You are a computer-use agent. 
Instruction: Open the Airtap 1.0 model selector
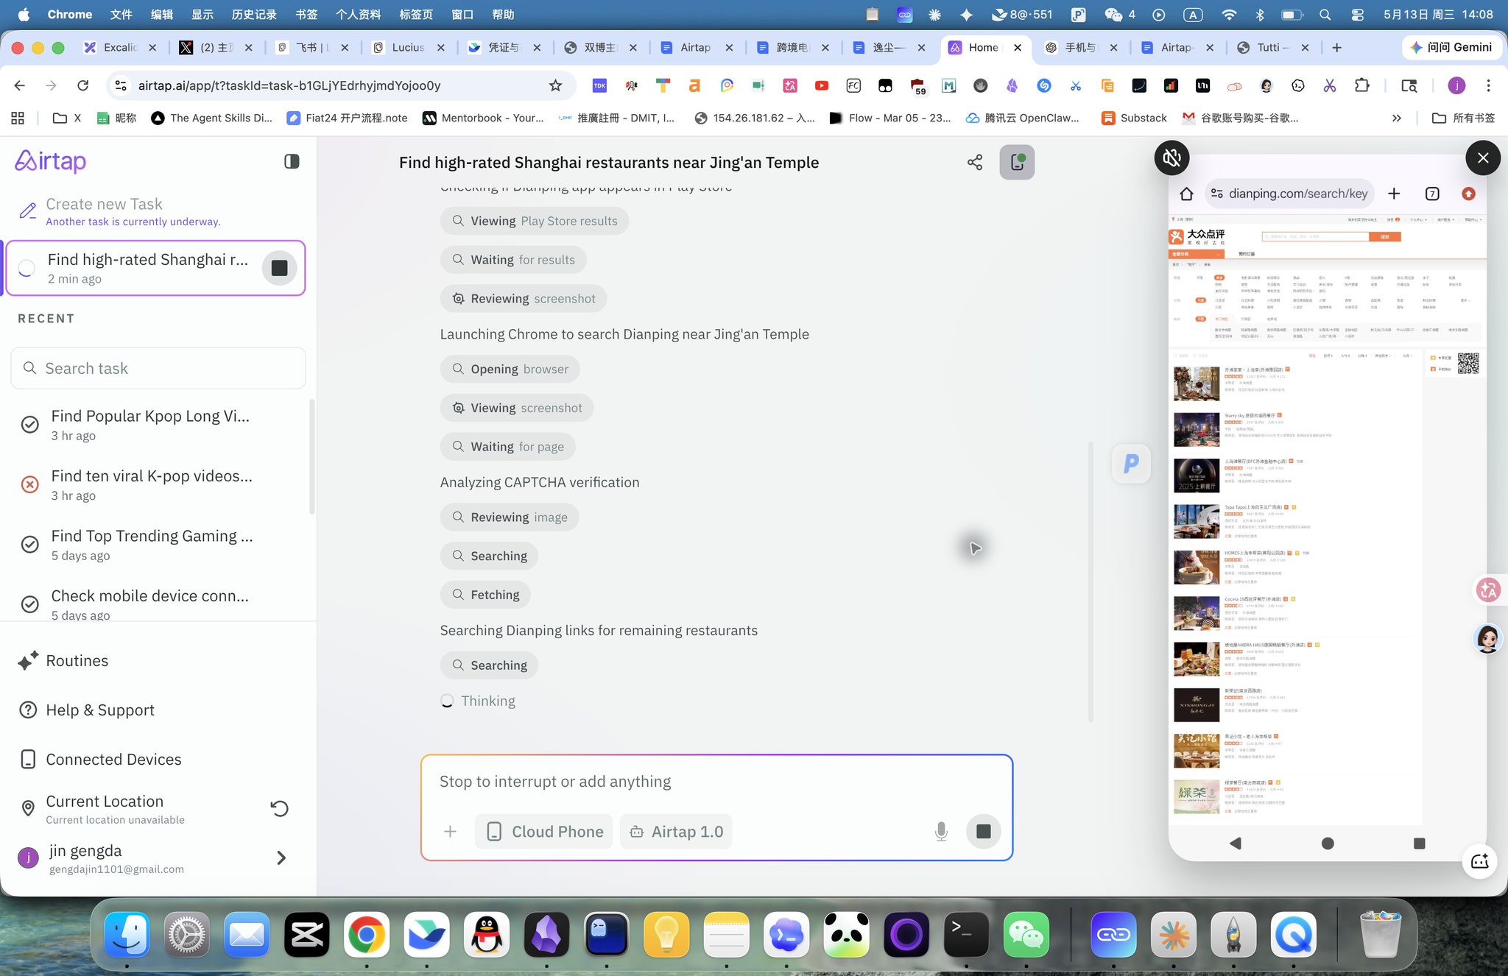point(676,832)
